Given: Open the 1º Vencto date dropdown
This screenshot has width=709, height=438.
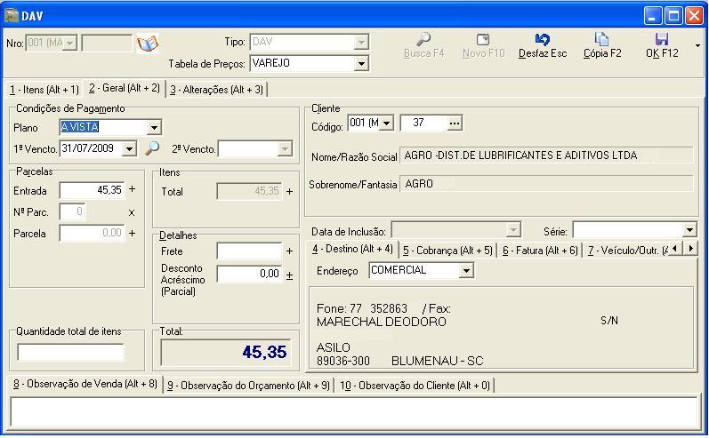Looking at the screenshot, I should (129, 149).
